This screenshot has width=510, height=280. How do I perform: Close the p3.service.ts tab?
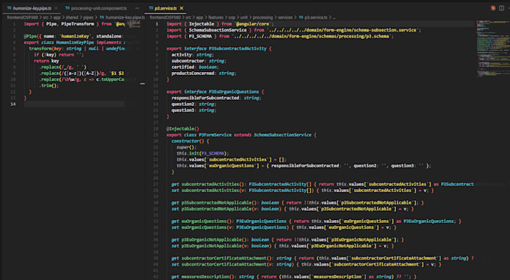click(181, 8)
